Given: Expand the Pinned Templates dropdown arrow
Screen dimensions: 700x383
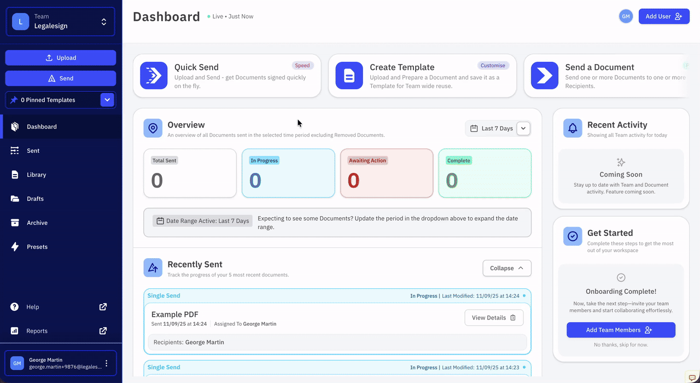Looking at the screenshot, I should pyautogui.click(x=108, y=100).
